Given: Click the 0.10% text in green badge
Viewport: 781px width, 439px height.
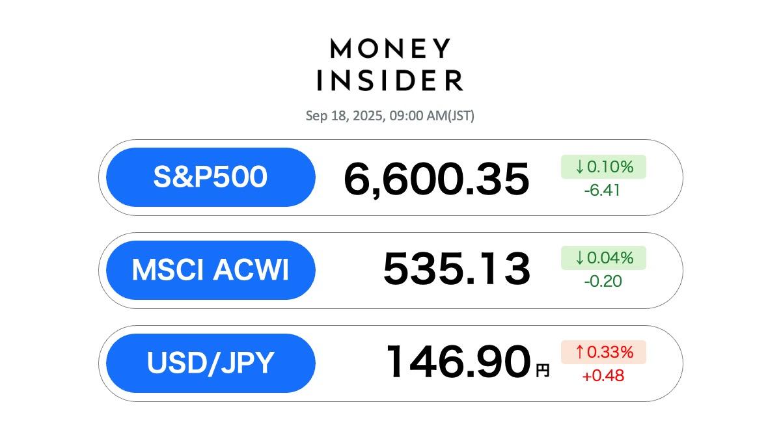Looking at the screenshot, I should [x=610, y=168].
